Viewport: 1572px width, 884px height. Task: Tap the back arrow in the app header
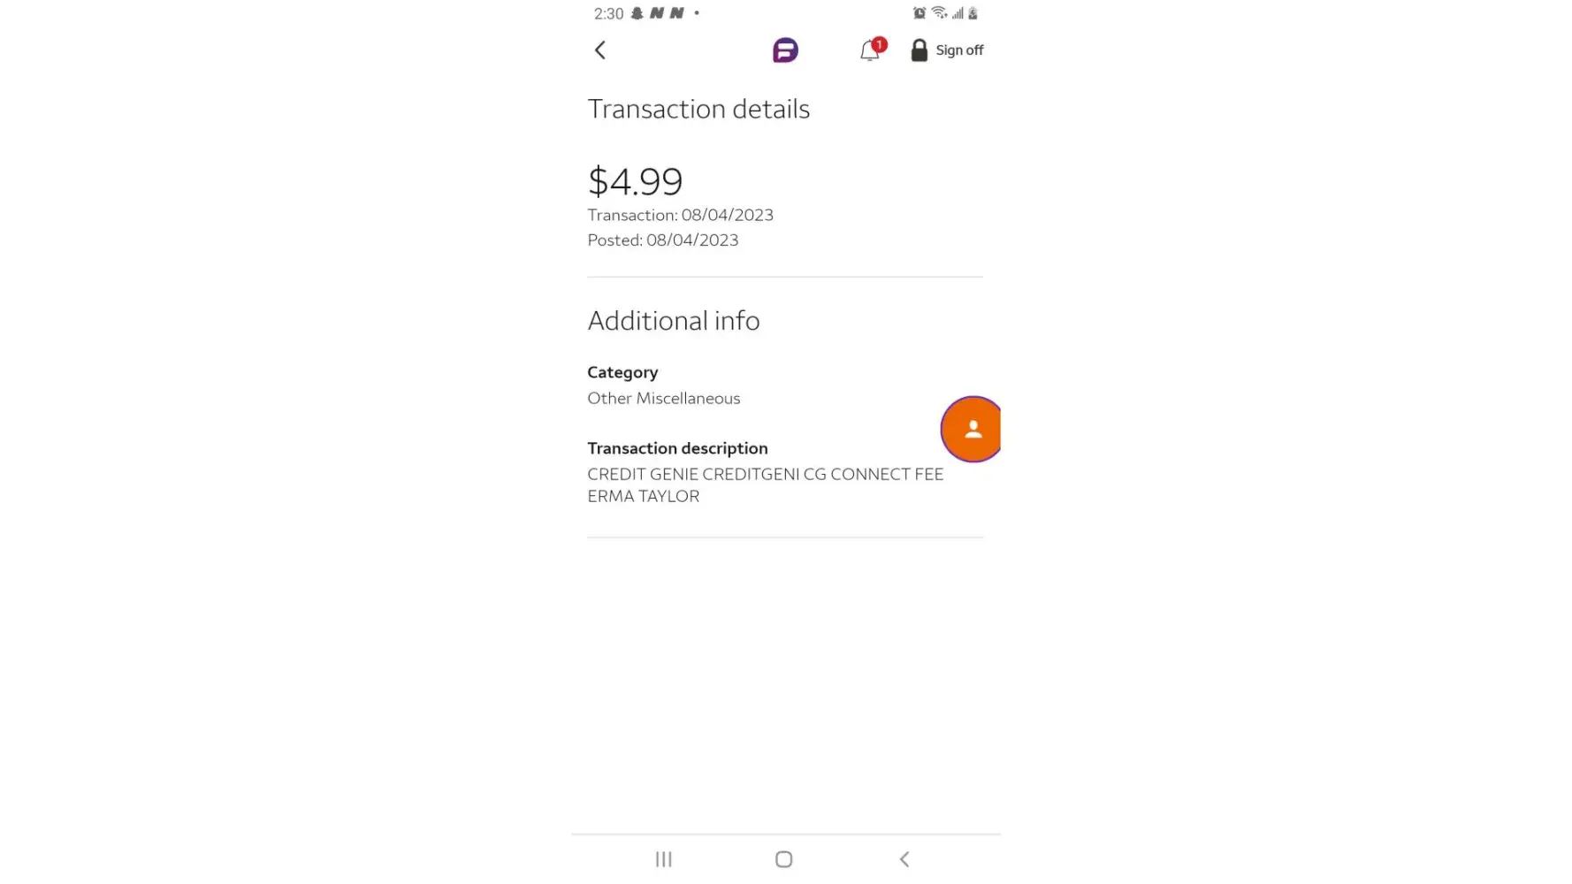[600, 50]
